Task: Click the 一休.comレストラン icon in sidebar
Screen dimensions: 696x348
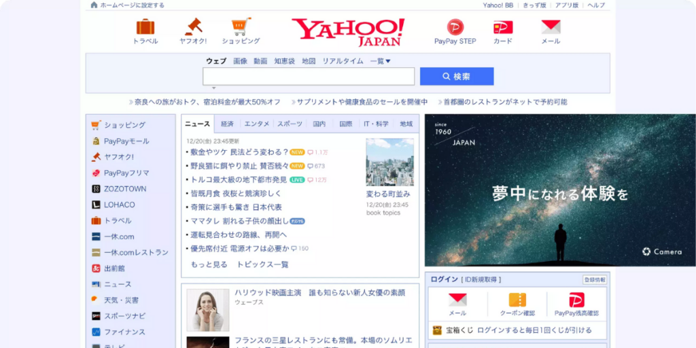Action: tap(96, 253)
